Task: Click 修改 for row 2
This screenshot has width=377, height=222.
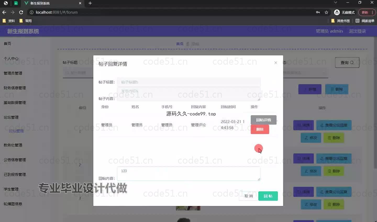Action: coord(311,171)
